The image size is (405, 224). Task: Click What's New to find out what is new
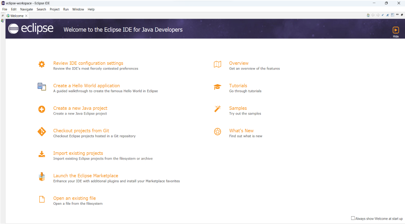[x=241, y=130]
